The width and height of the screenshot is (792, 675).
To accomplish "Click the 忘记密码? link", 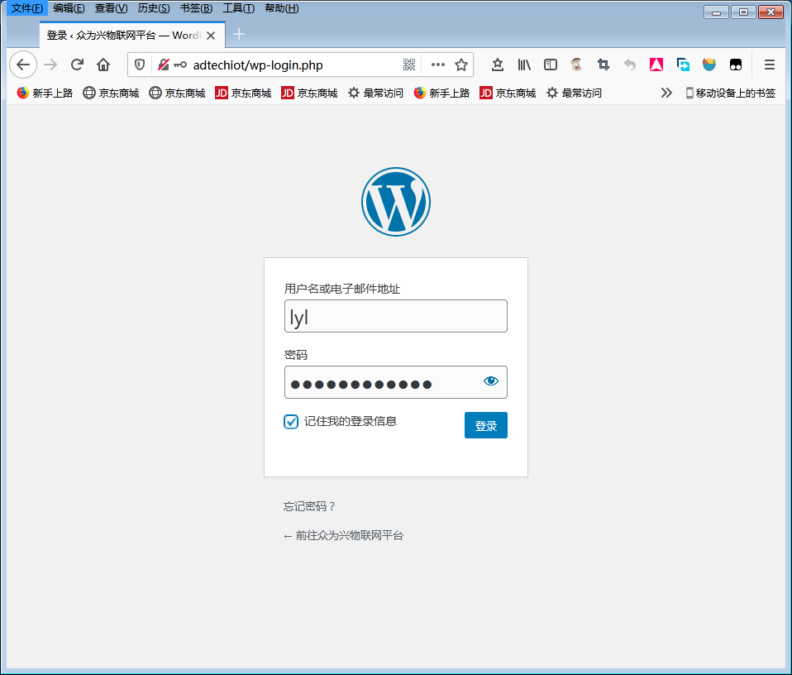I will (x=310, y=506).
